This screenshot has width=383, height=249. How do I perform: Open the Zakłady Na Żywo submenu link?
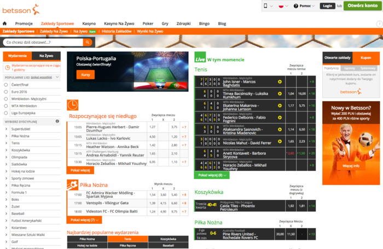coord(54,31)
